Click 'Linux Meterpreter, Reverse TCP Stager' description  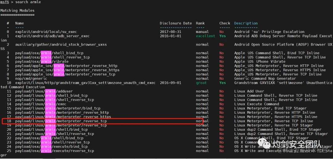tap(273, 125)
